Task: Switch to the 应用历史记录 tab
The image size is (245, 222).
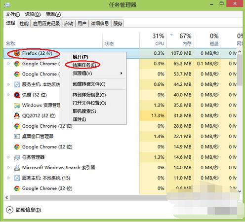Action: (x=46, y=24)
